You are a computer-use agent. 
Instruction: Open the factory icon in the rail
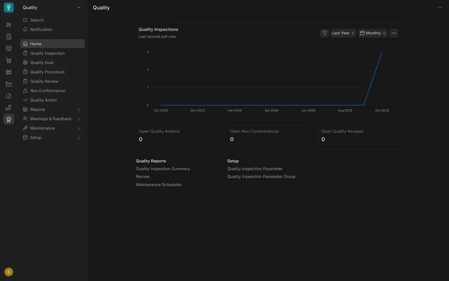[9, 84]
